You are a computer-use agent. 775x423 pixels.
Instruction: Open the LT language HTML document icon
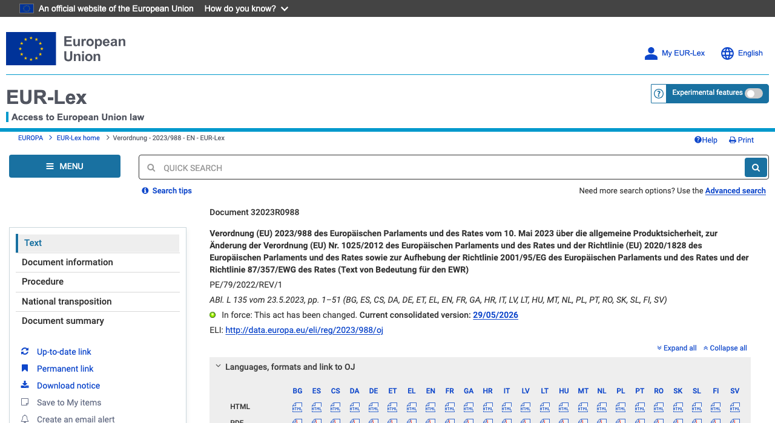point(545,407)
